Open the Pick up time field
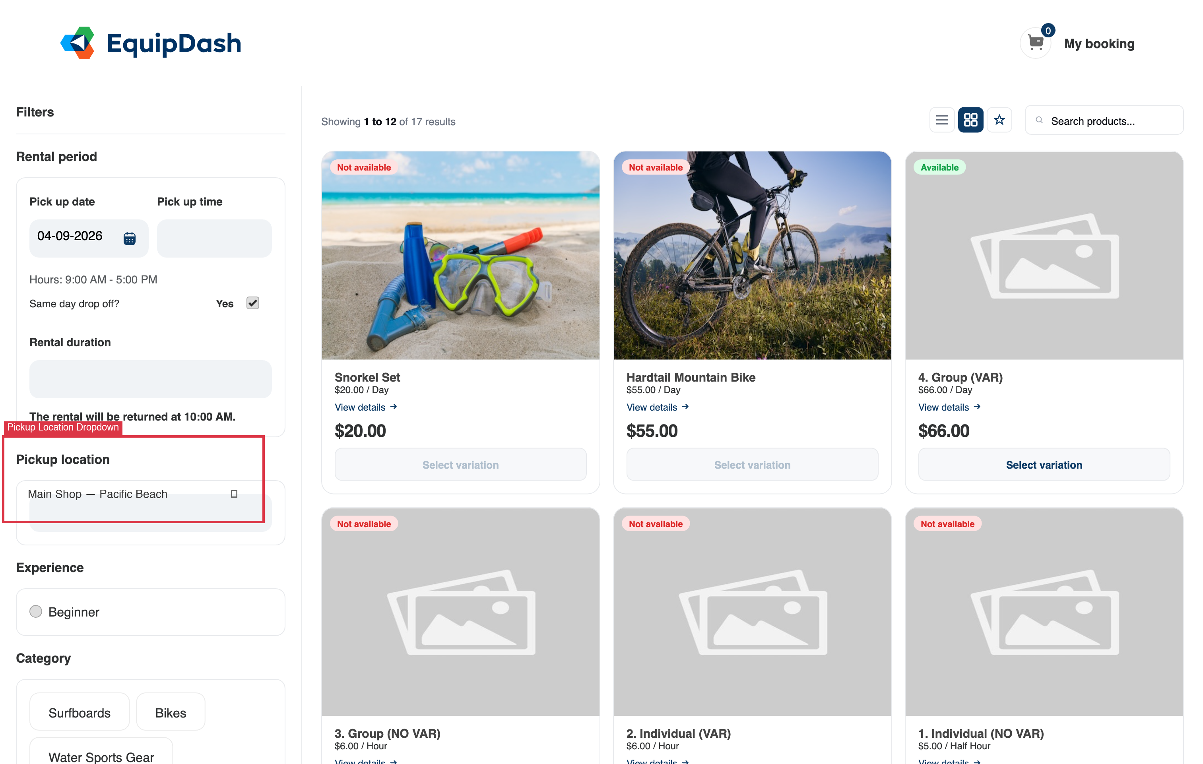Viewport: 1203px width, 764px height. click(x=214, y=239)
